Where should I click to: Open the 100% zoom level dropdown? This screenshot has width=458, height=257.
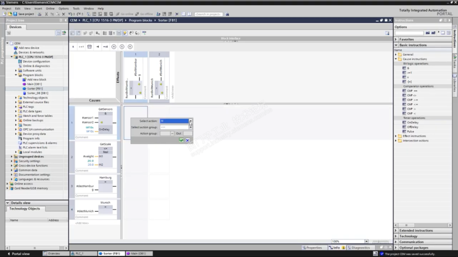click(x=367, y=241)
